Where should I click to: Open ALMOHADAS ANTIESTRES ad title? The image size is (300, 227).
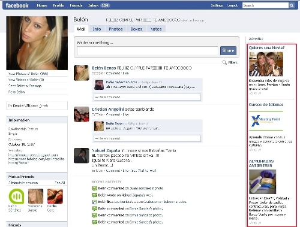(x=261, y=164)
